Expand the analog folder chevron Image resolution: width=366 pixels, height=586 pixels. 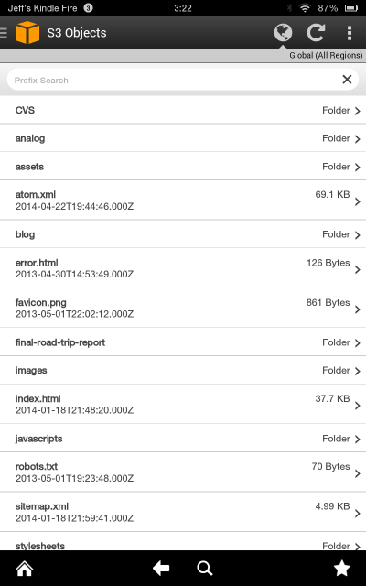[x=358, y=138]
